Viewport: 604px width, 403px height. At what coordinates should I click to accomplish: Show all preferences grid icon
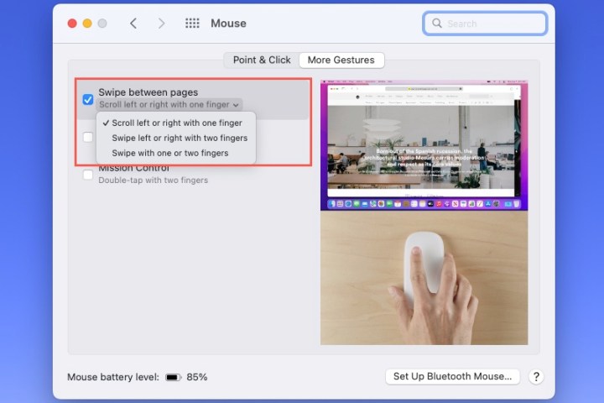click(192, 24)
